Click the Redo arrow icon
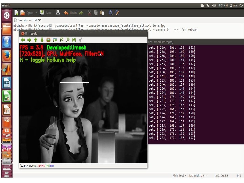244x183 pixels. [x=81, y=13]
